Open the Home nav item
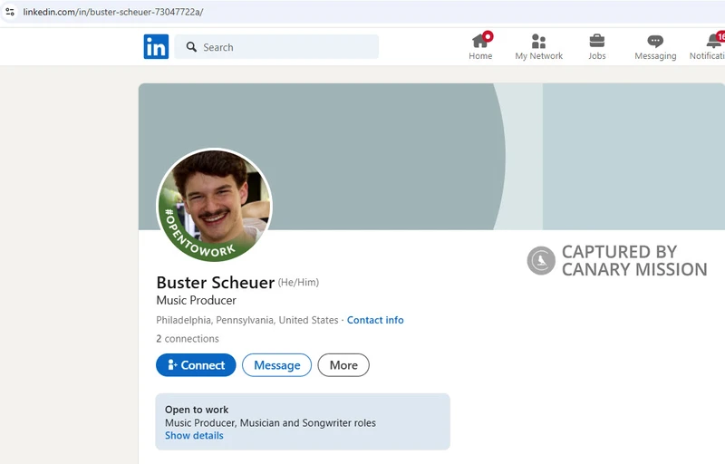This screenshot has width=725, height=464. pyautogui.click(x=480, y=47)
